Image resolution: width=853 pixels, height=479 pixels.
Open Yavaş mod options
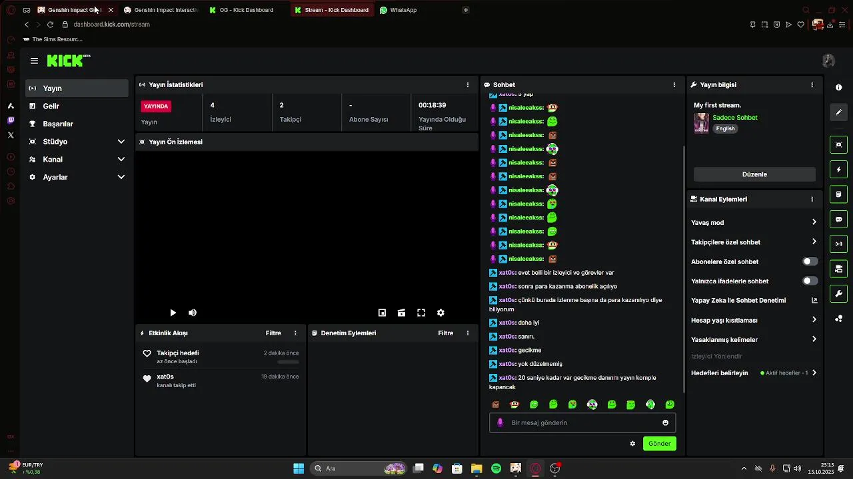(754, 222)
